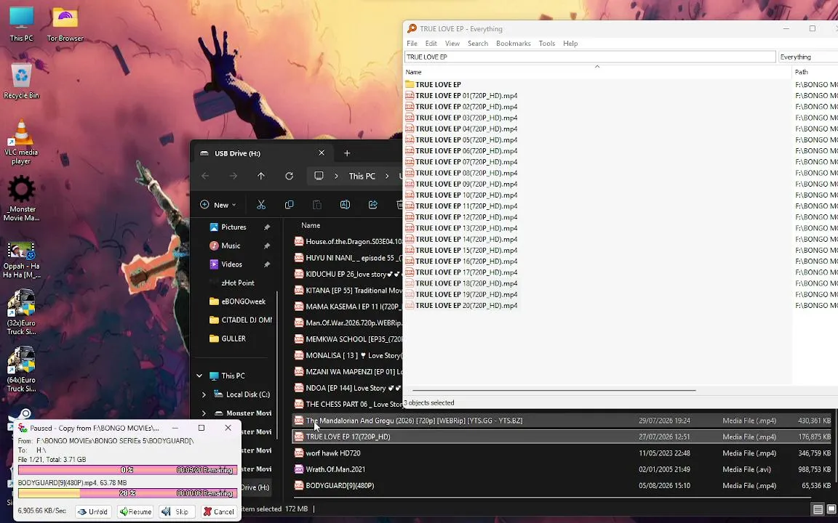The image size is (838, 523).
Task: Click the Everything search input field
Action: 590,57
